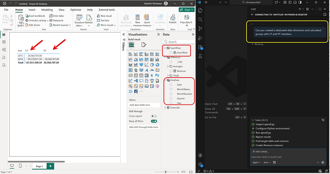Image resolution: width=330 pixels, height=174 pixels.
Task: Create a Quick measure
Action: tap(147, 20)
